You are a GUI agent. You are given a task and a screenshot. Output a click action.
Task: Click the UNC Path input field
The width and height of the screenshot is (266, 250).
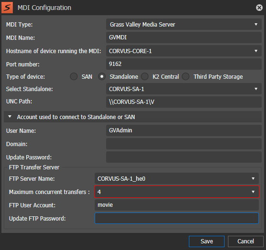point(184,102)
